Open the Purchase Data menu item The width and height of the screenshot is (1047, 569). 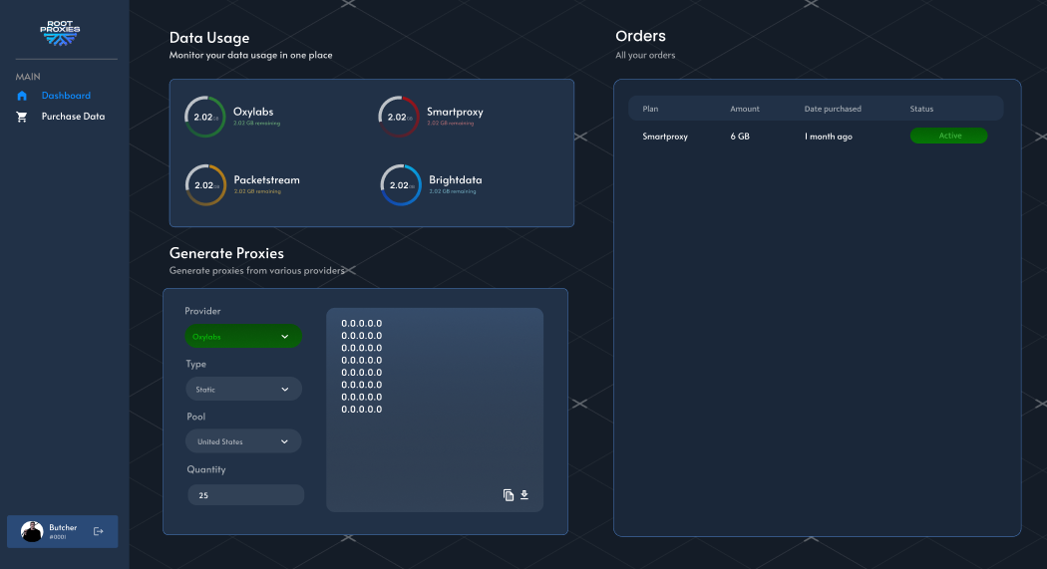point(73,116)
